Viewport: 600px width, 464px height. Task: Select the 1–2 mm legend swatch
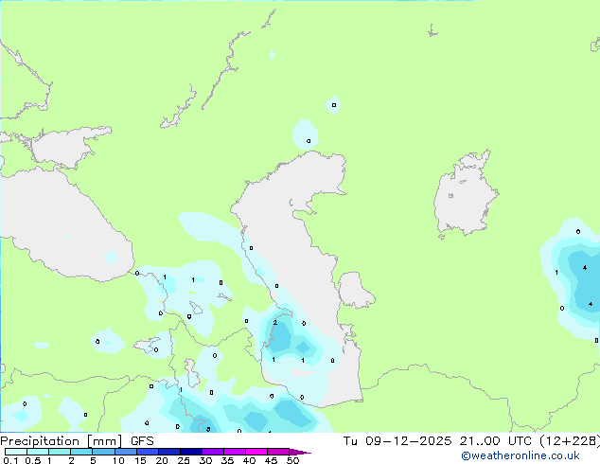click(60, 452)
